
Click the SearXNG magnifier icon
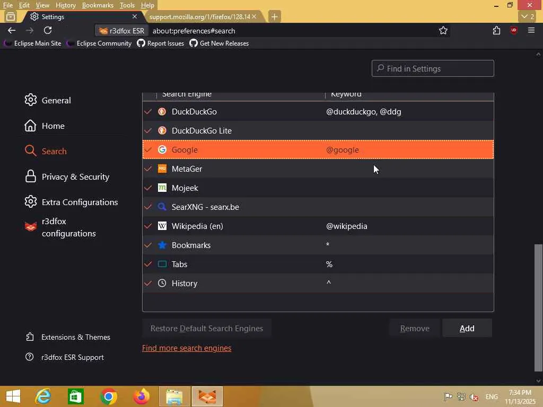[x=162, y=207]
